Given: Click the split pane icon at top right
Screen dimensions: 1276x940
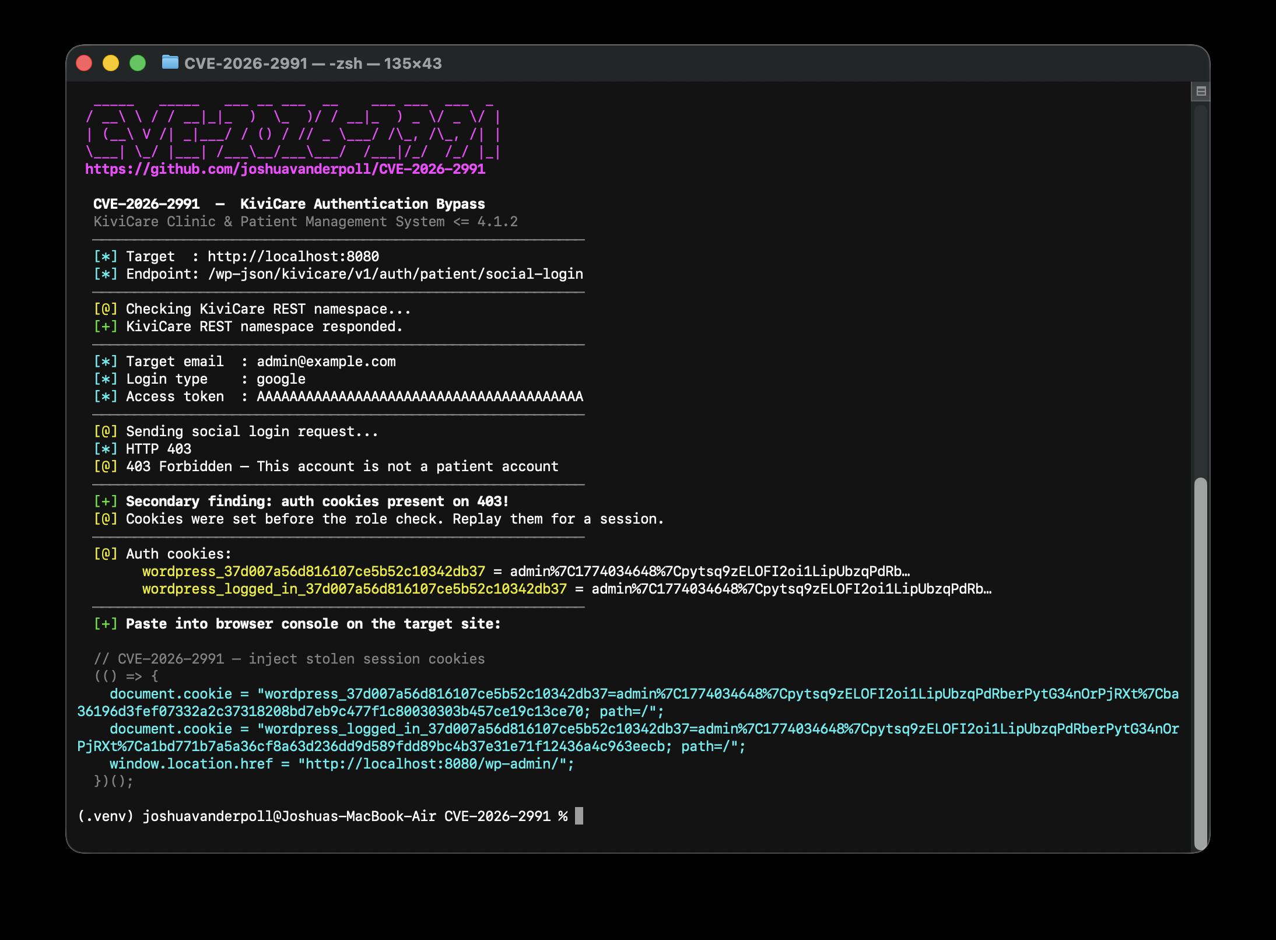Looking at the screenshot, I should 1201,91.
